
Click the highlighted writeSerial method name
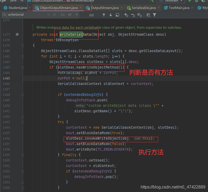[x=71, y=35]
